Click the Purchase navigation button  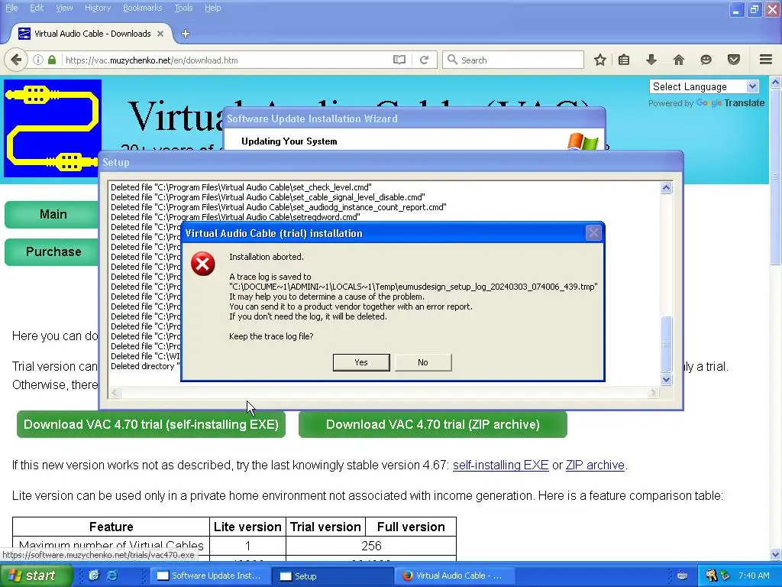tap(53, 251)
